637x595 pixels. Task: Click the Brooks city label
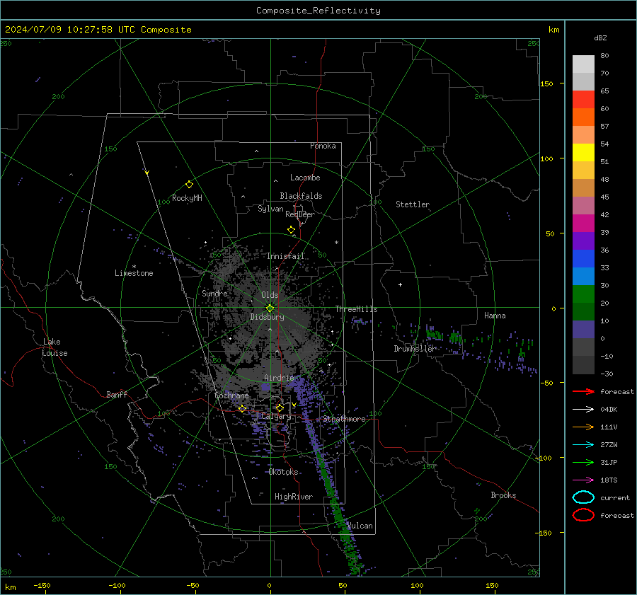[503, 495]
